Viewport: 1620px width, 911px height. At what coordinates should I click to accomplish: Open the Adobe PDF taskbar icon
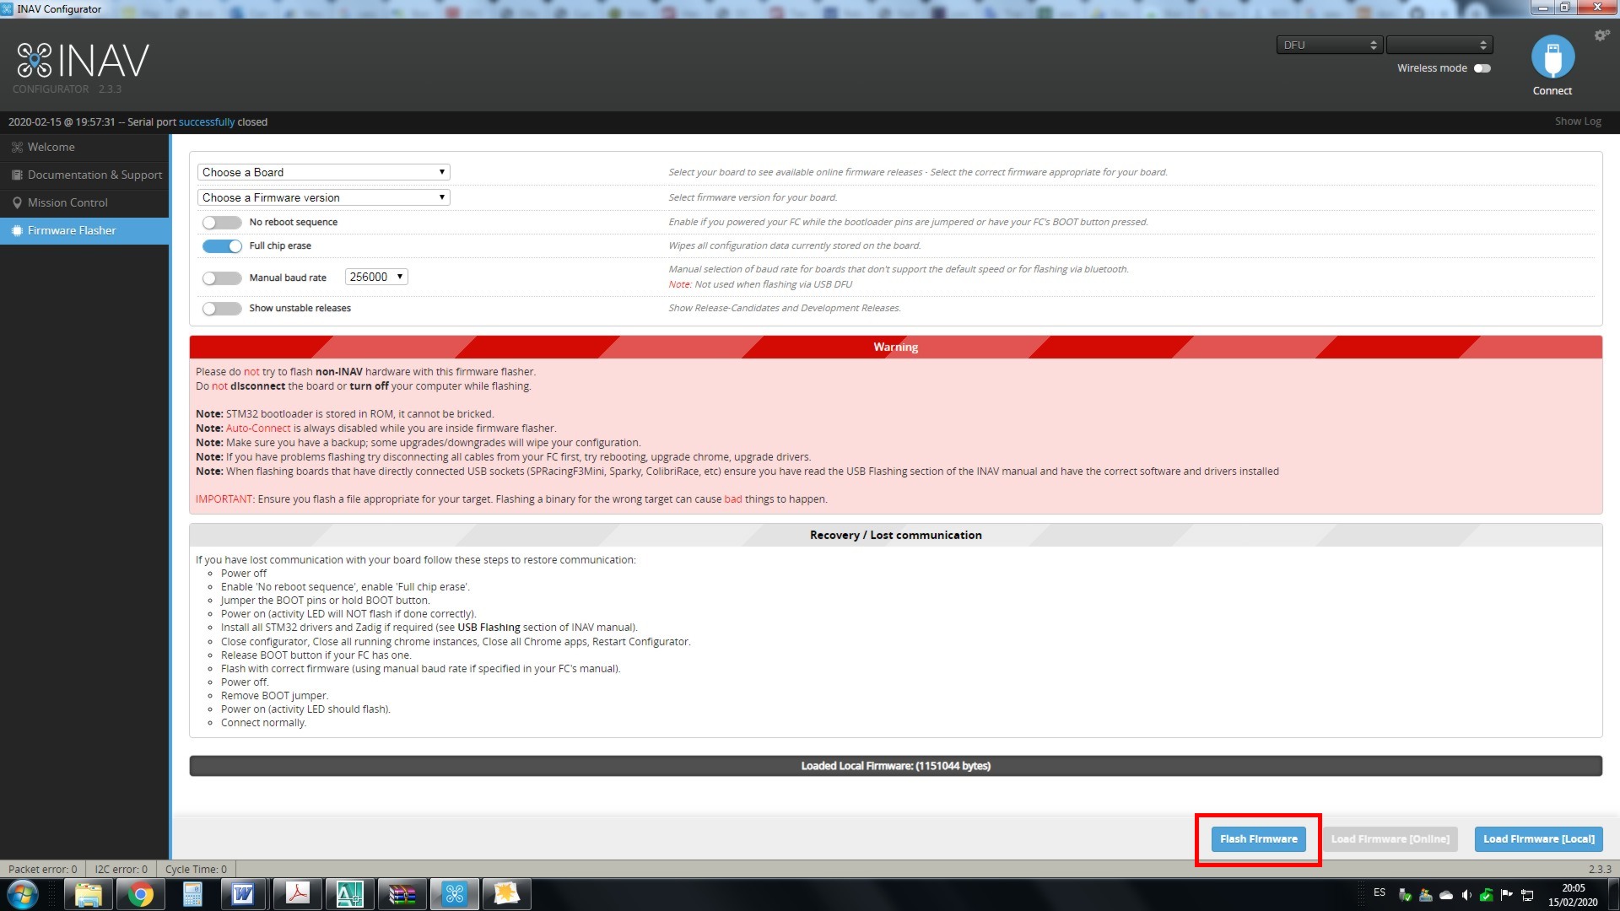(x=297, y=894)
